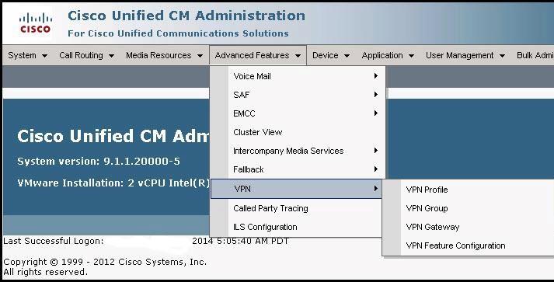554x282 pixels.
Task: Expand the SAF submenu arrow
Action: point(376,94)
